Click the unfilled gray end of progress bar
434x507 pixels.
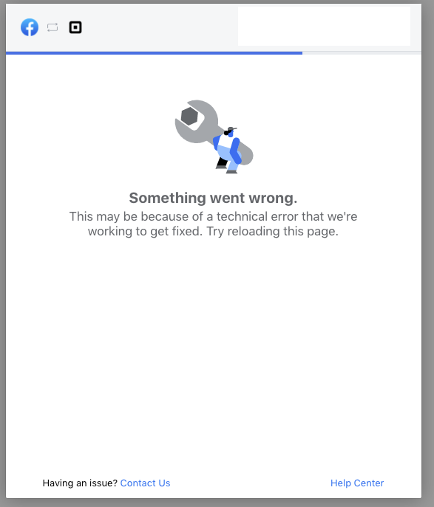point(362,53)
